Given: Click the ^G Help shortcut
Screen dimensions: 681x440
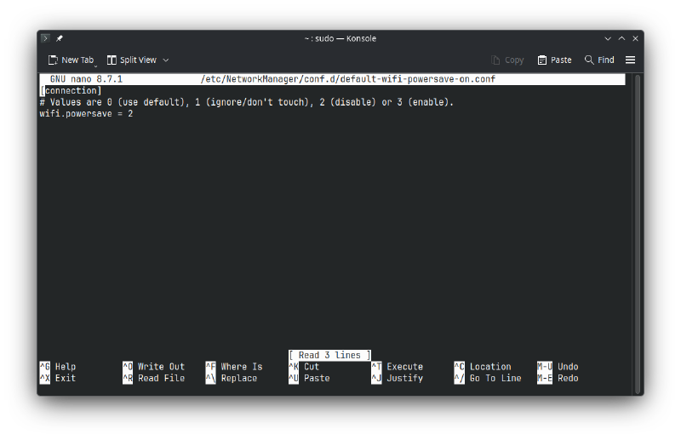Looking at the screenshot, I should (x=58, y=367).
